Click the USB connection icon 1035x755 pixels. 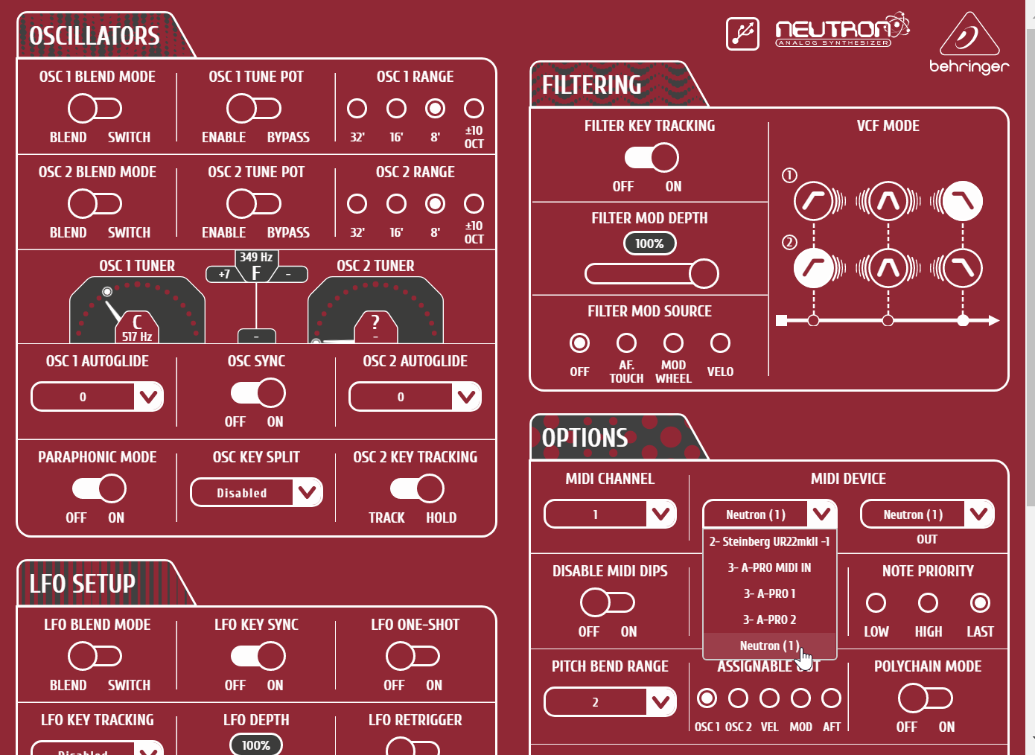742,34
